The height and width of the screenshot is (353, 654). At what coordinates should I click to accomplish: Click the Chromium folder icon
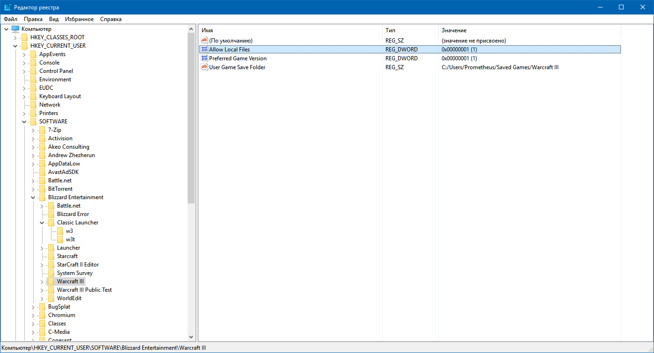coord(42,315)
